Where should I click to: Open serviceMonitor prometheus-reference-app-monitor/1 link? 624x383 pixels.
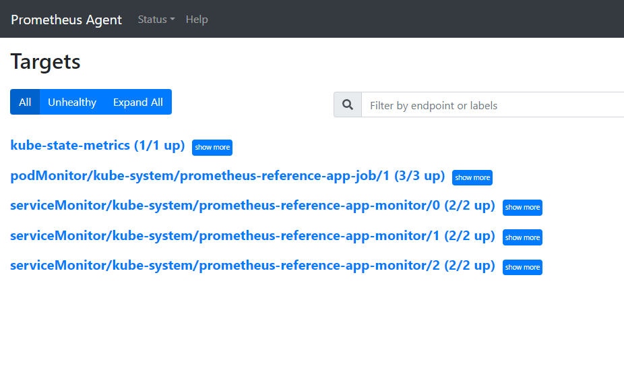[x=253, y=236]
